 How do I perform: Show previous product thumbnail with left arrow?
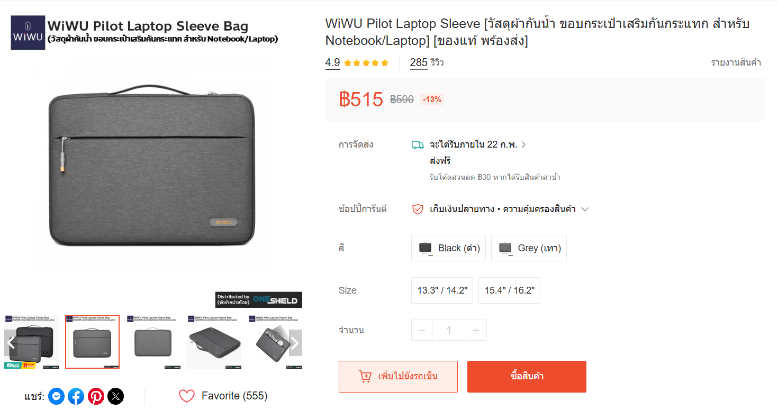pyautogui.click(x=11, y=343)
